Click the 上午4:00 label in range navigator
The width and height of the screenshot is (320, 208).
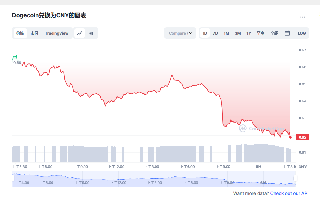pyautogui.click(x=22, y=183)
